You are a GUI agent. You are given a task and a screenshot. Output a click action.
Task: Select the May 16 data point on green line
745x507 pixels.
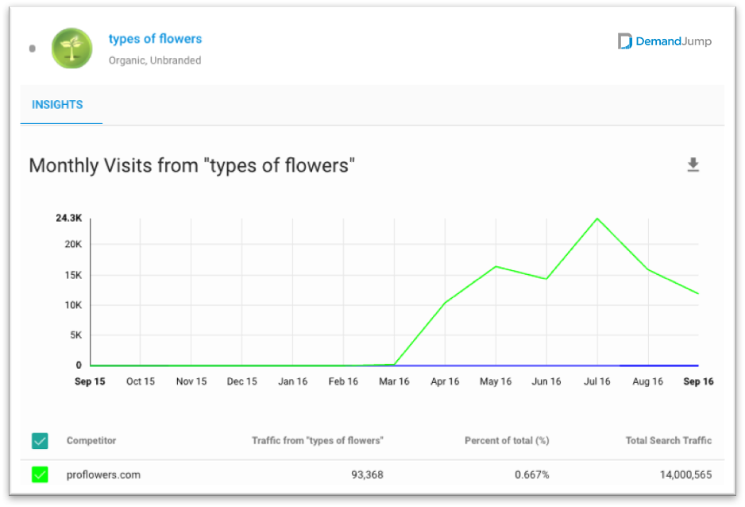click(496, 266)
